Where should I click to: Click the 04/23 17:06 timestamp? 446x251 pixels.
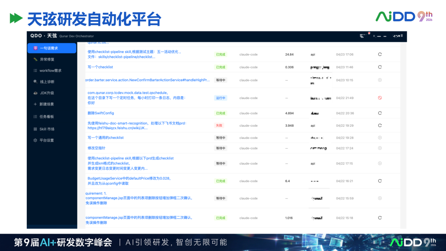[344, 54]
